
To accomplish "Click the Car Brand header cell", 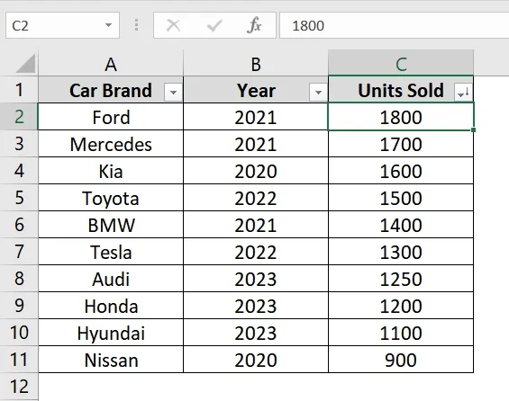I will tap(111, 90).
